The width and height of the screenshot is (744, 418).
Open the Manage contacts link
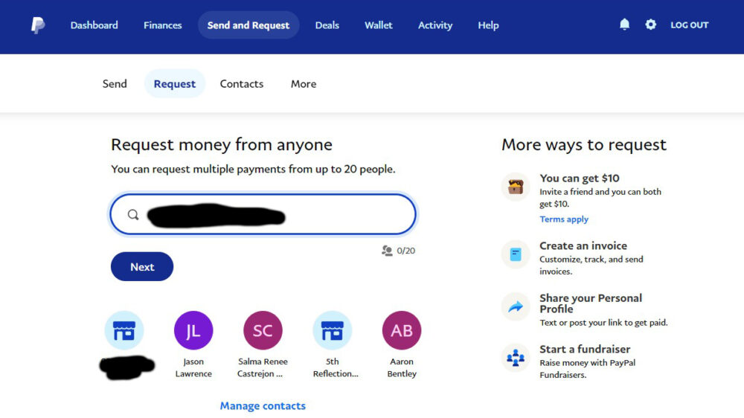pos(263,406)
